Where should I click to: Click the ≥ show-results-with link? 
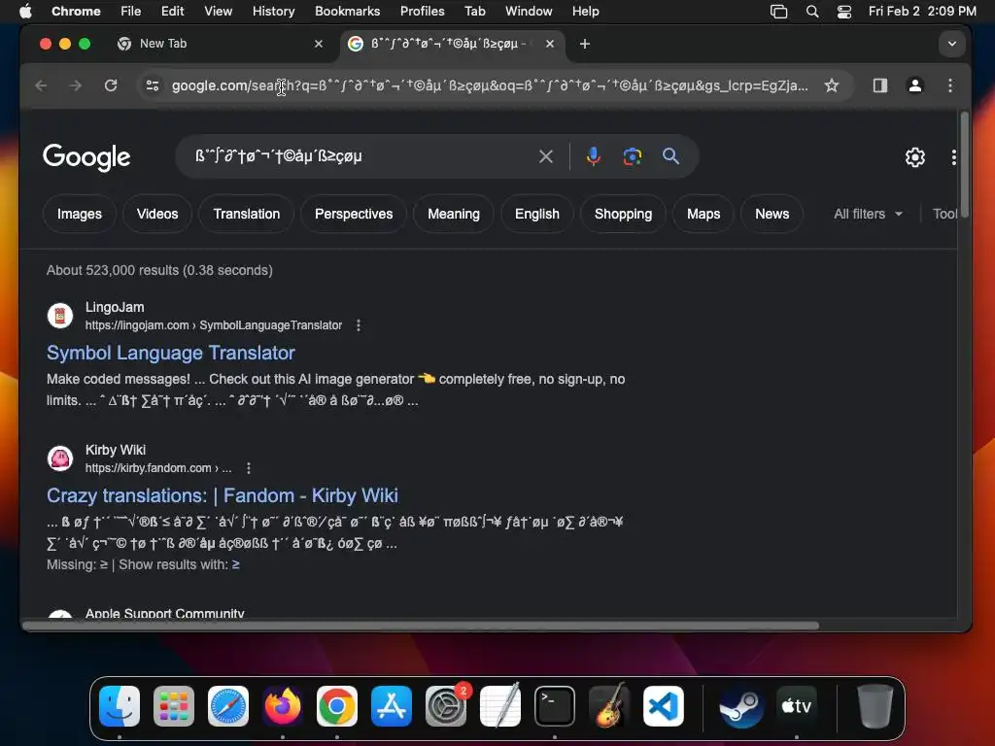pyautogui.click(x=235, y=564)
